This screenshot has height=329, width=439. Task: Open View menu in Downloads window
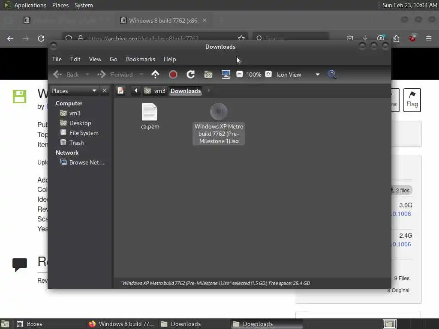(95, 59)
